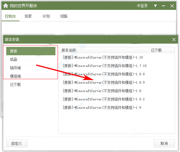Select the 成品 category
Image resolution: width=180 pixels, height=152 pixels.
[x=31, y=59]
